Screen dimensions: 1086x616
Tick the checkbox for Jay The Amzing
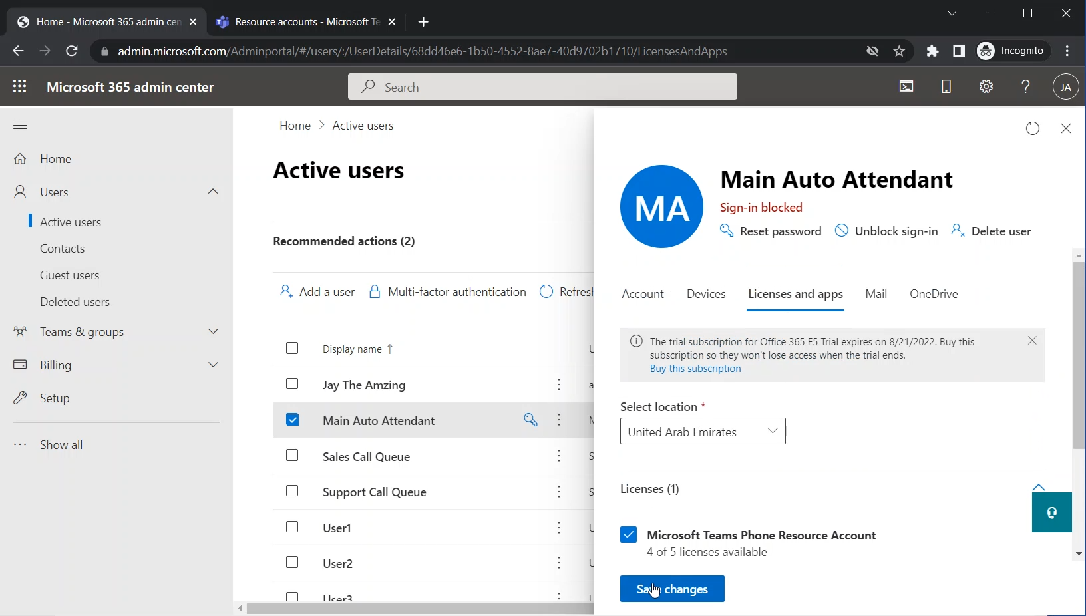pyautogui.click(x=292, y=384)
